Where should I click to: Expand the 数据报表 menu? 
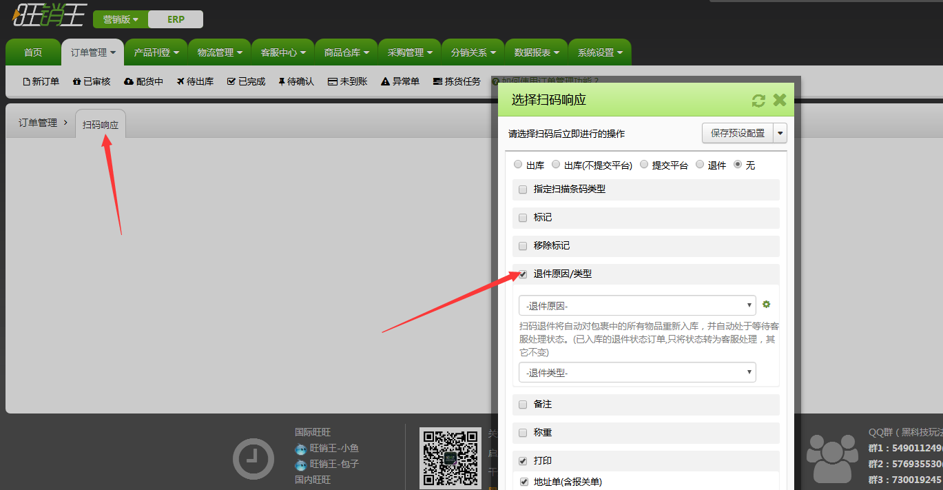tap(536, 52)
